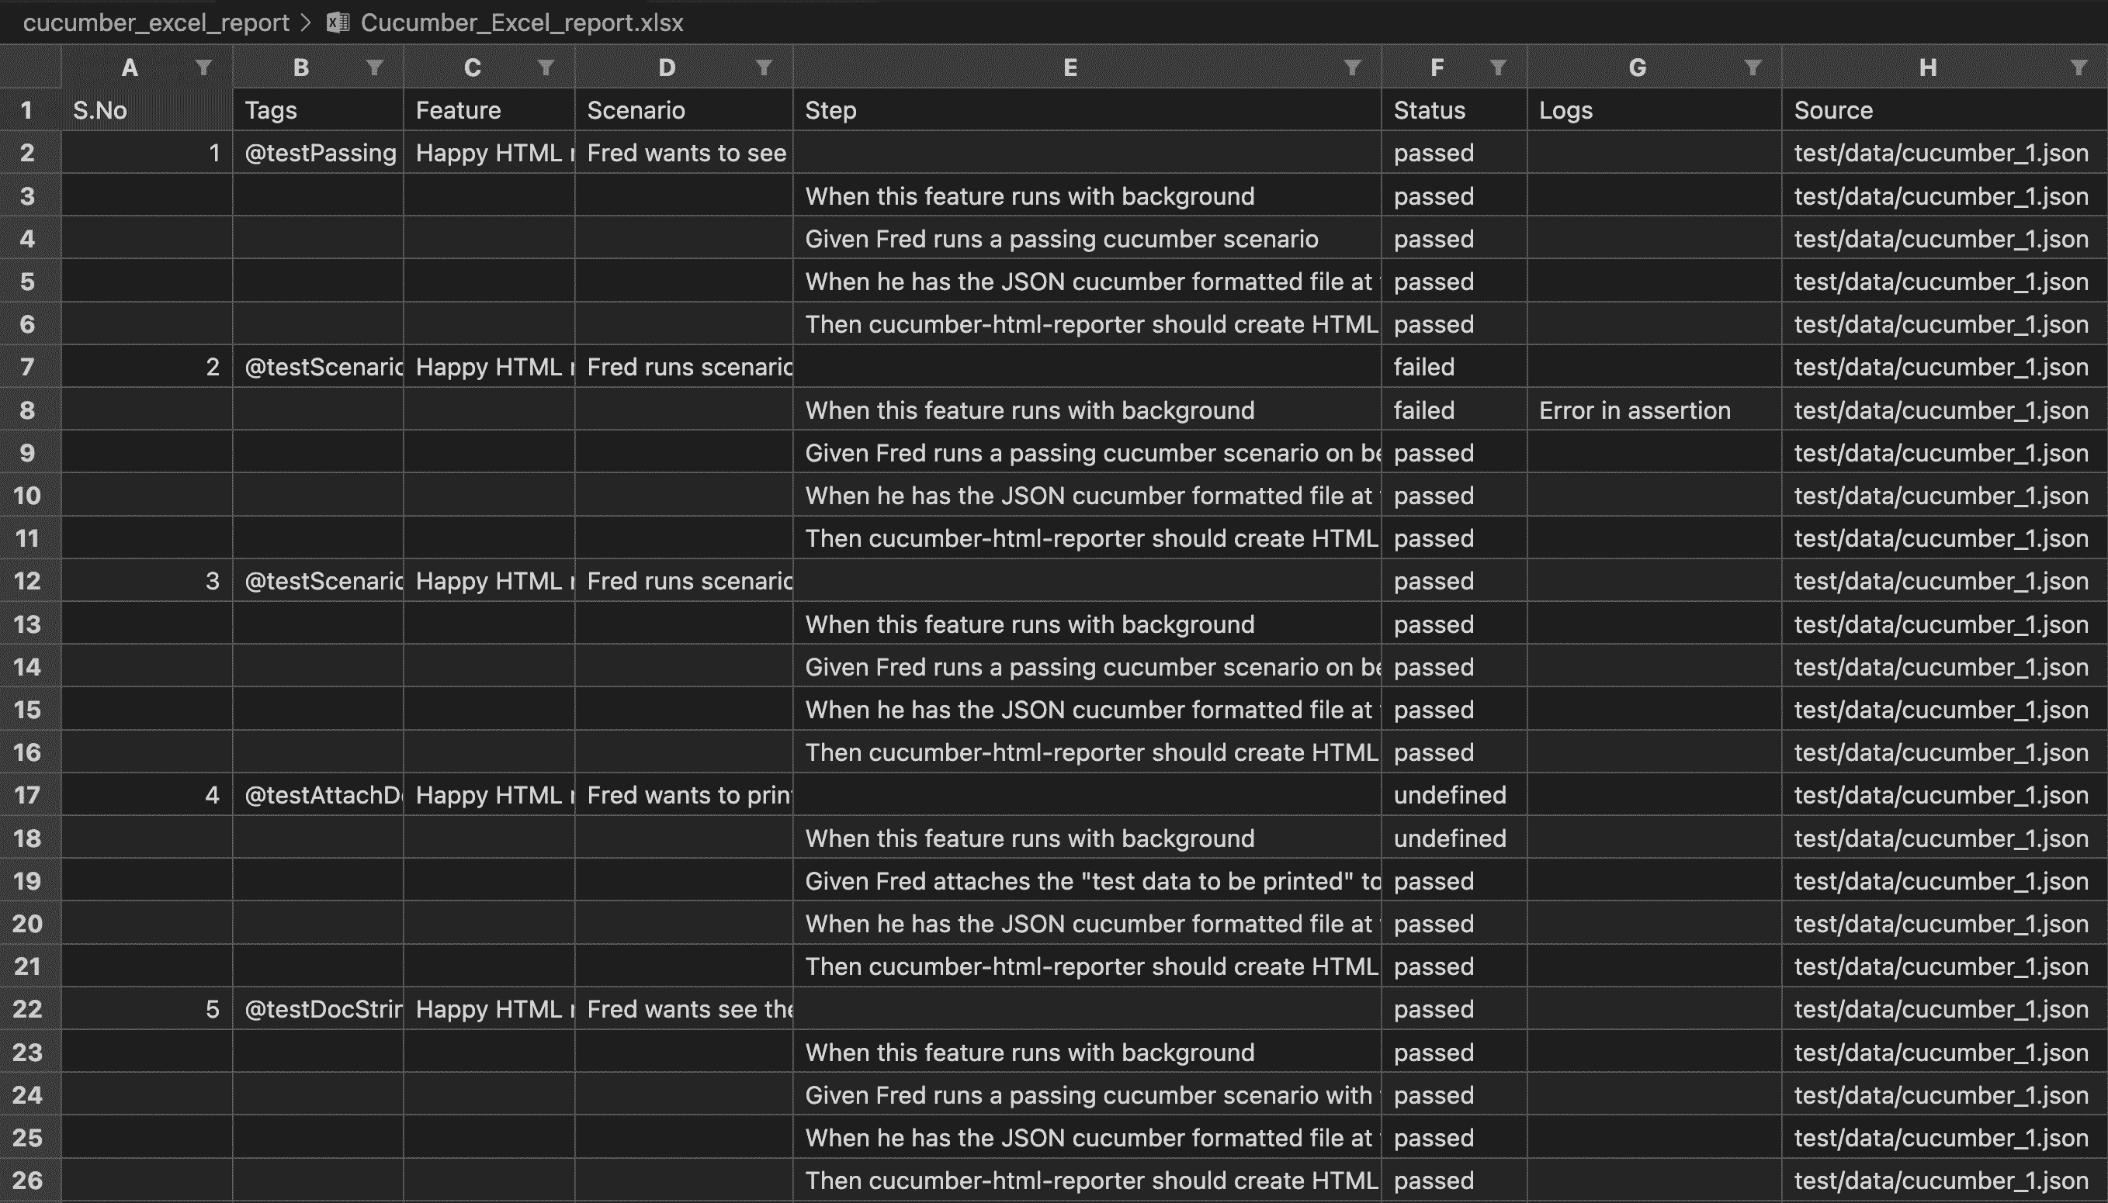Expand the breadcrumb chevron separator
Screen dimensions: 2108x1203
[307, 22]
